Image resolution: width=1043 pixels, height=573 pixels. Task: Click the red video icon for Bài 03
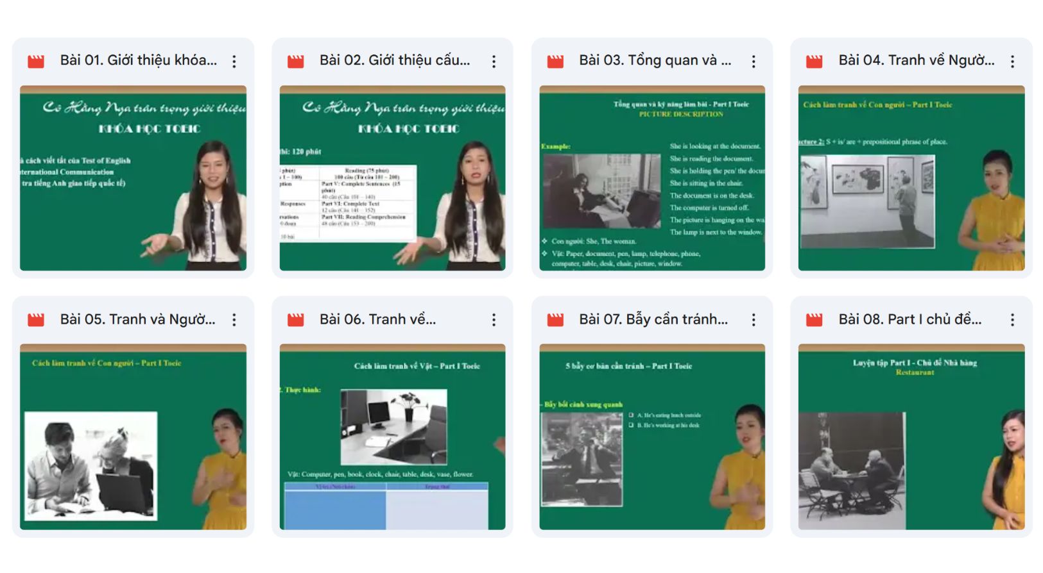tap(555, 62)
